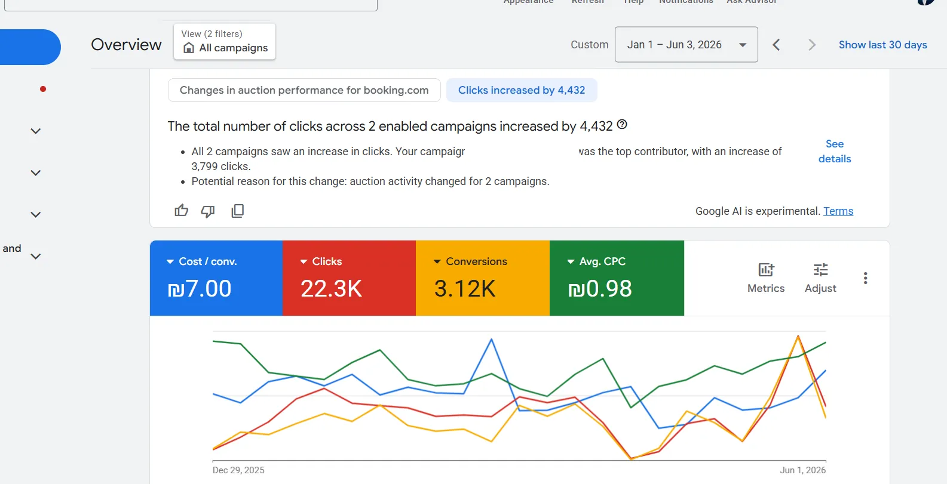Click the 'Jun 1, 2026' chart axis label
The height and width of the screenshot is (484, 947).
click(802, 470)
